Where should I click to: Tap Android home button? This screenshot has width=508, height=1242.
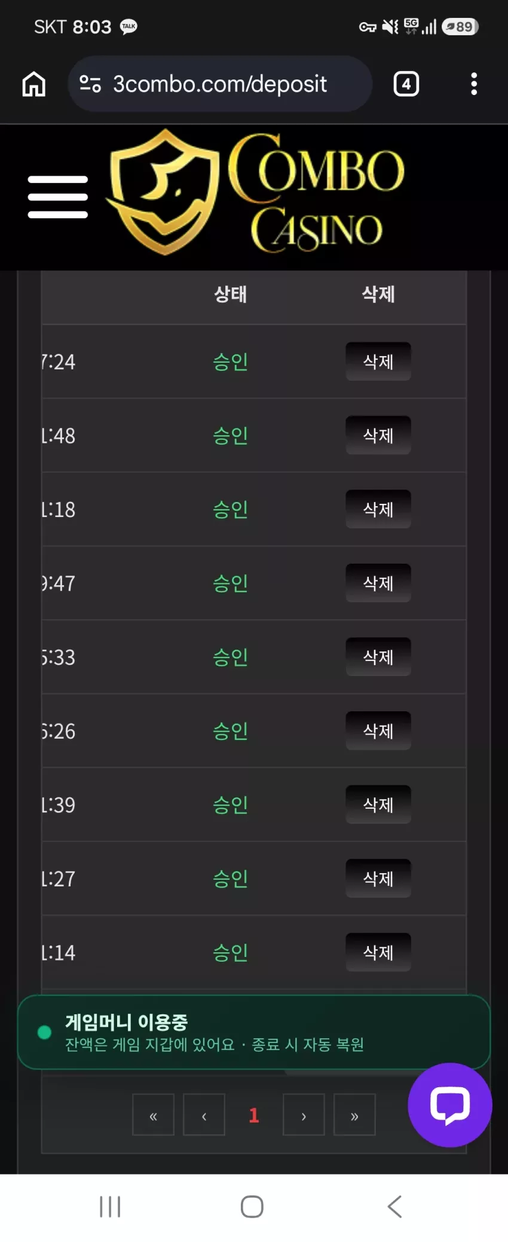(252, 1206)
